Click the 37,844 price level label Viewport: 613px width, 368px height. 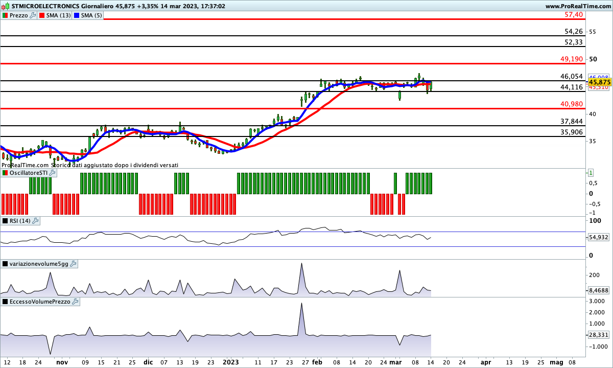[572, 122]
